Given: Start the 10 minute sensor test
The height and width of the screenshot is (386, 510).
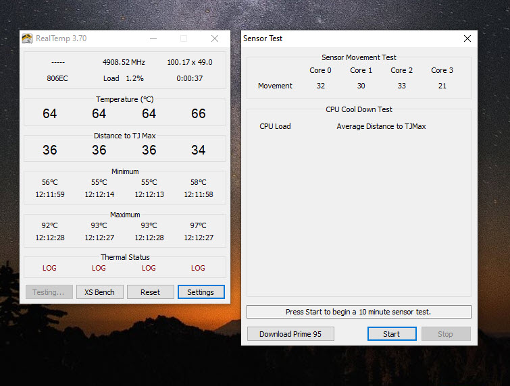Looking at the screenshot, I should click(392, 333).
